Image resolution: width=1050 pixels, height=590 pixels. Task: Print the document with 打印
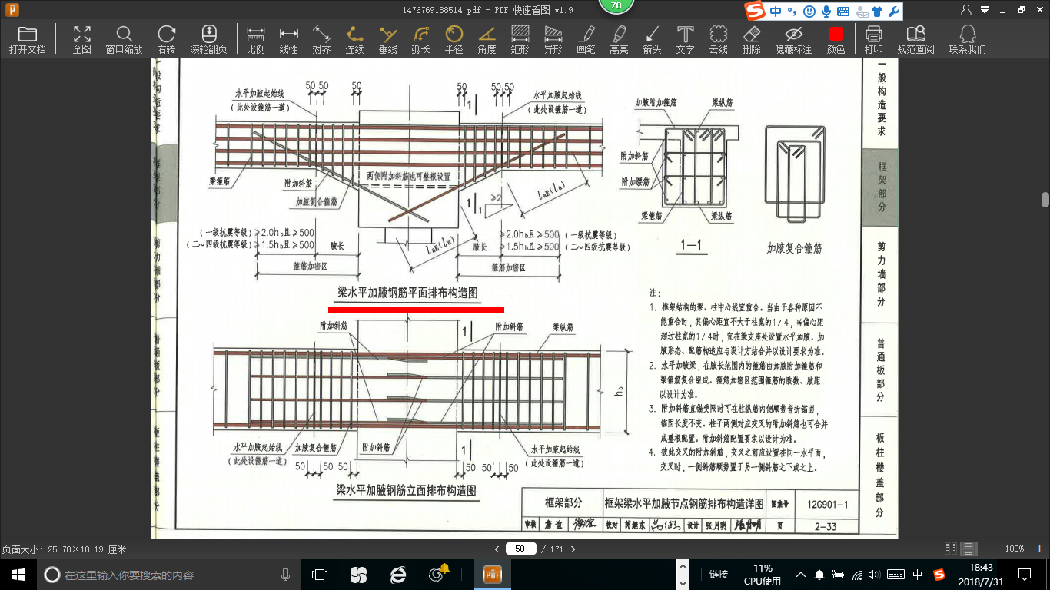(873, 40)
